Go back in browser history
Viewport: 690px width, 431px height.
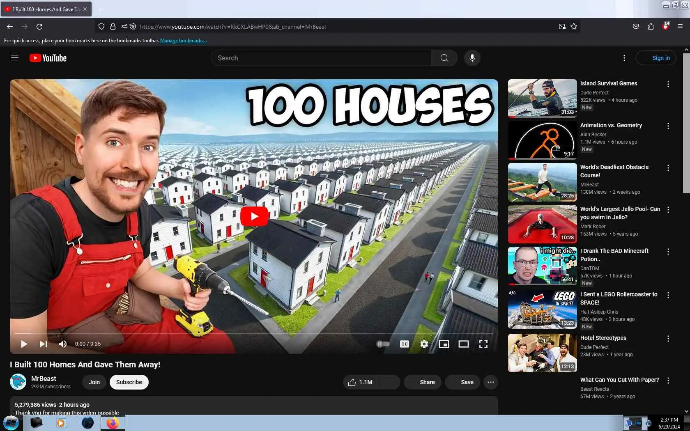(x=10, y=27)
